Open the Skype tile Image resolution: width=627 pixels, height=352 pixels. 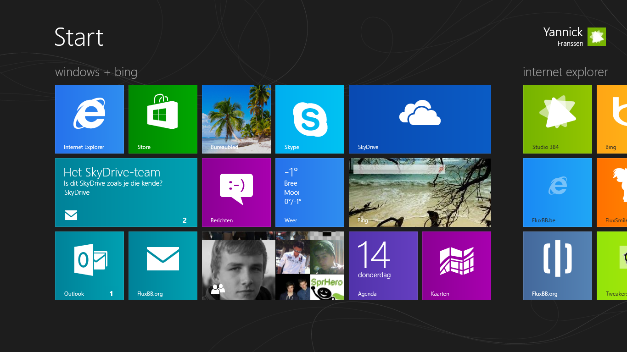[310, 119]
